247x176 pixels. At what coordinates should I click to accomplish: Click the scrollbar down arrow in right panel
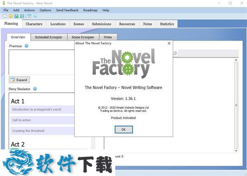[x=236, y=151]
